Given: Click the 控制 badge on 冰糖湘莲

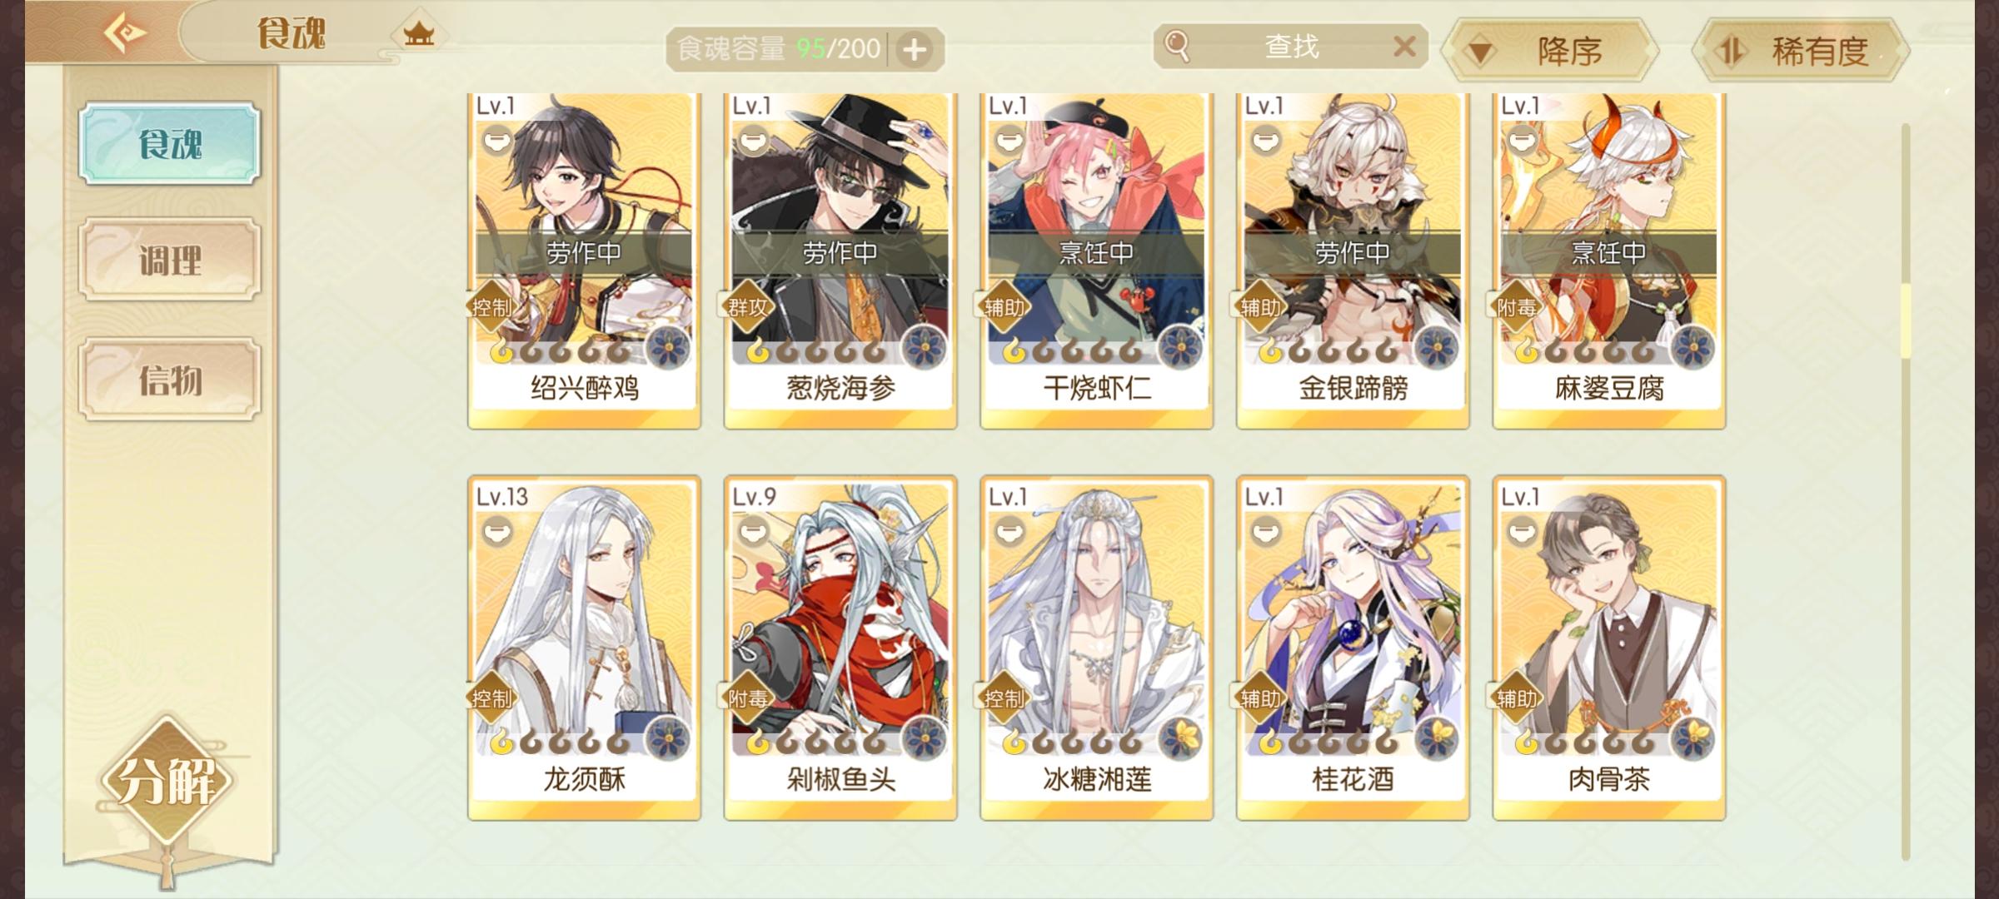Looking at the screenshot, I should 1004,698.
